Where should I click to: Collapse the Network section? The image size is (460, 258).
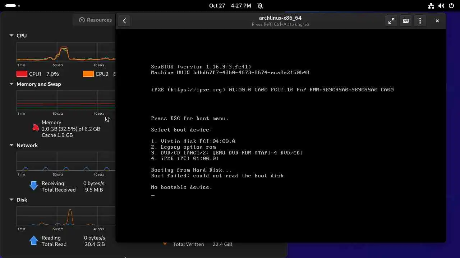pos(11,145)
